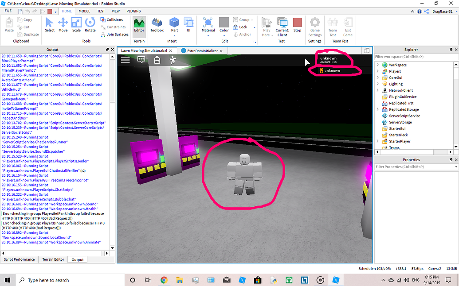This screenshot has width=459, height=286.
Task: Switch Current: Client view
Action: 282,27
